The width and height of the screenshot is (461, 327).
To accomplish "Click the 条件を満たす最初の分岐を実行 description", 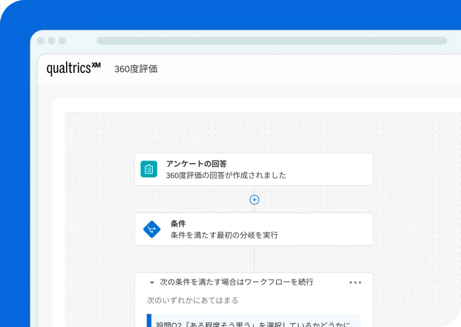I will [x=224, y=235].
